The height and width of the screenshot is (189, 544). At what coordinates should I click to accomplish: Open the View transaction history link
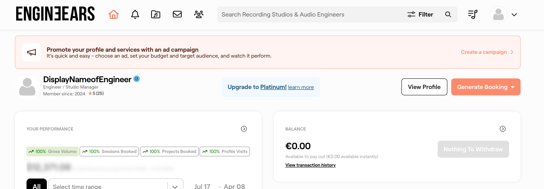pyautogui.click(x=310, y=165)
